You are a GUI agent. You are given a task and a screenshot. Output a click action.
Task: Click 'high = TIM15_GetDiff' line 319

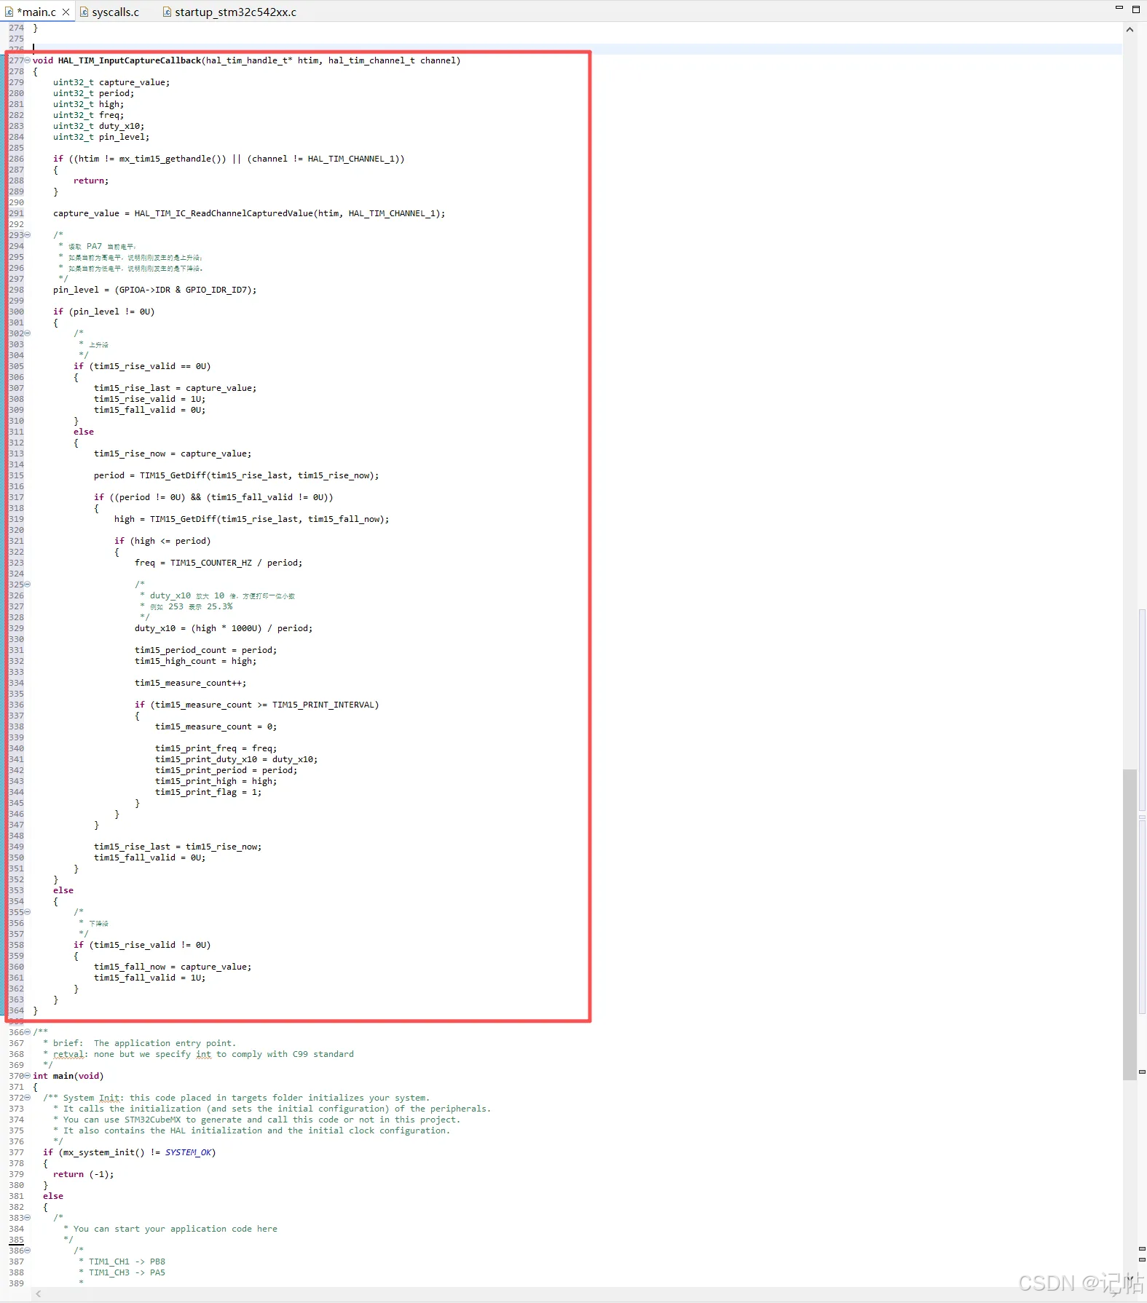point(251,519)
